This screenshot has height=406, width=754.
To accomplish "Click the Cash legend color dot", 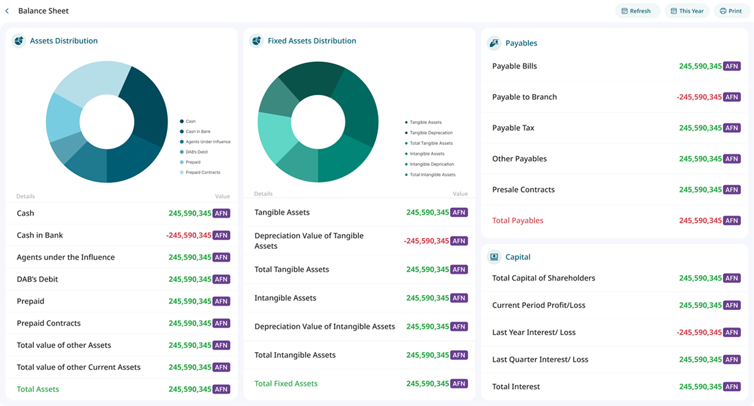I will pos(182,122).
